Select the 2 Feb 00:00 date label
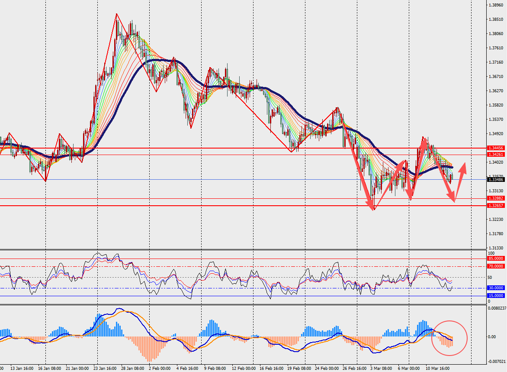This screenshot has width=507, height=372. coord(160,369)
